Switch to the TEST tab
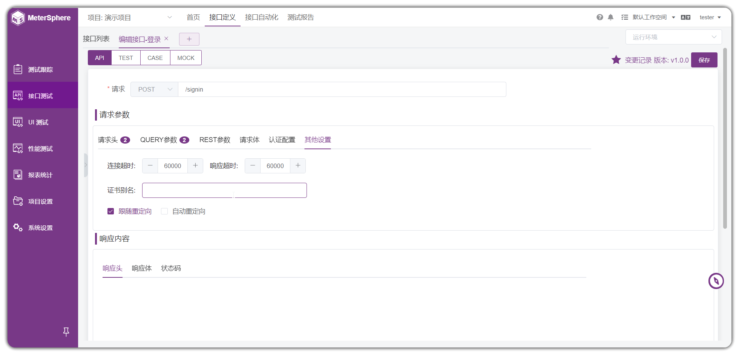 [x=126, y=58]
